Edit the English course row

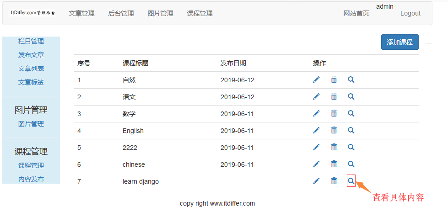(x=316, y=130)
